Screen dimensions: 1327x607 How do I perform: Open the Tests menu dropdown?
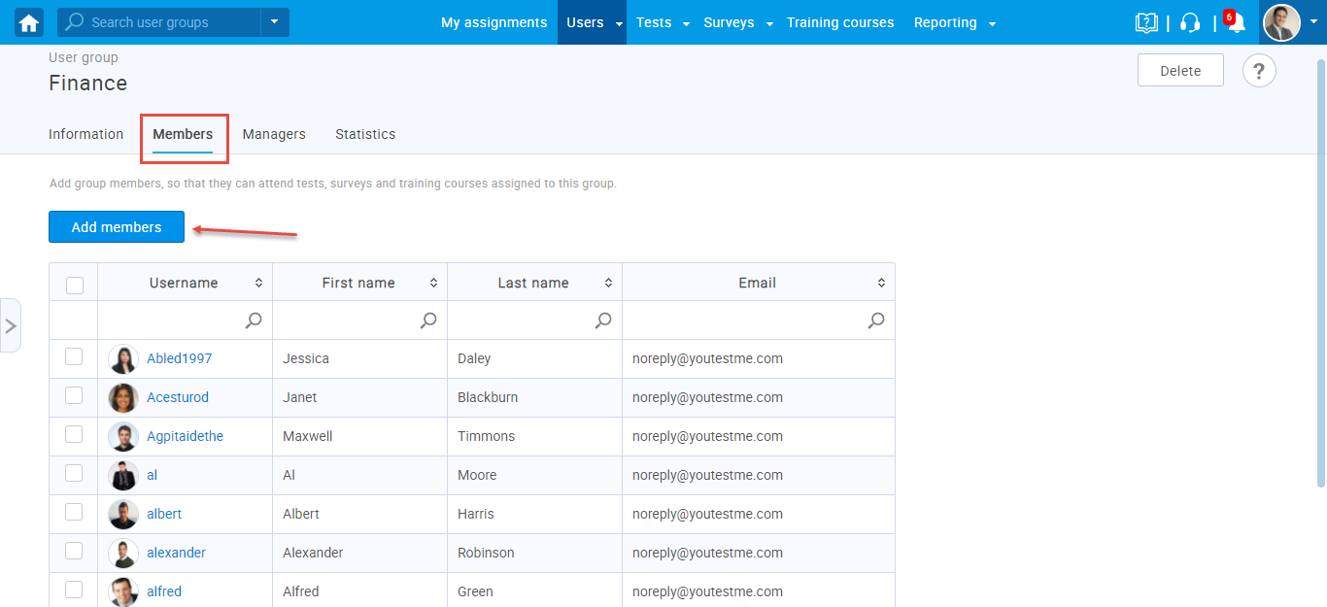coord(663,22)
